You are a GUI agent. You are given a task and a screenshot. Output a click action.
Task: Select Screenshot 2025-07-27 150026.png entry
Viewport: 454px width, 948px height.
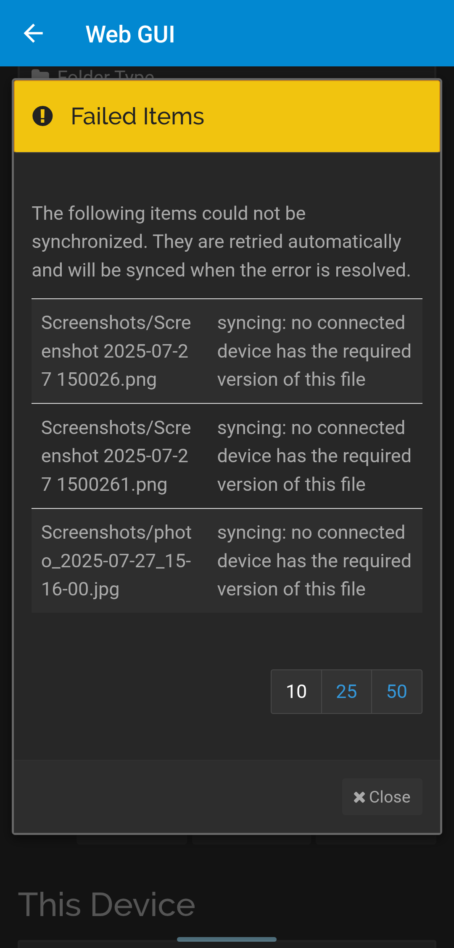click(x=116, y=350)
